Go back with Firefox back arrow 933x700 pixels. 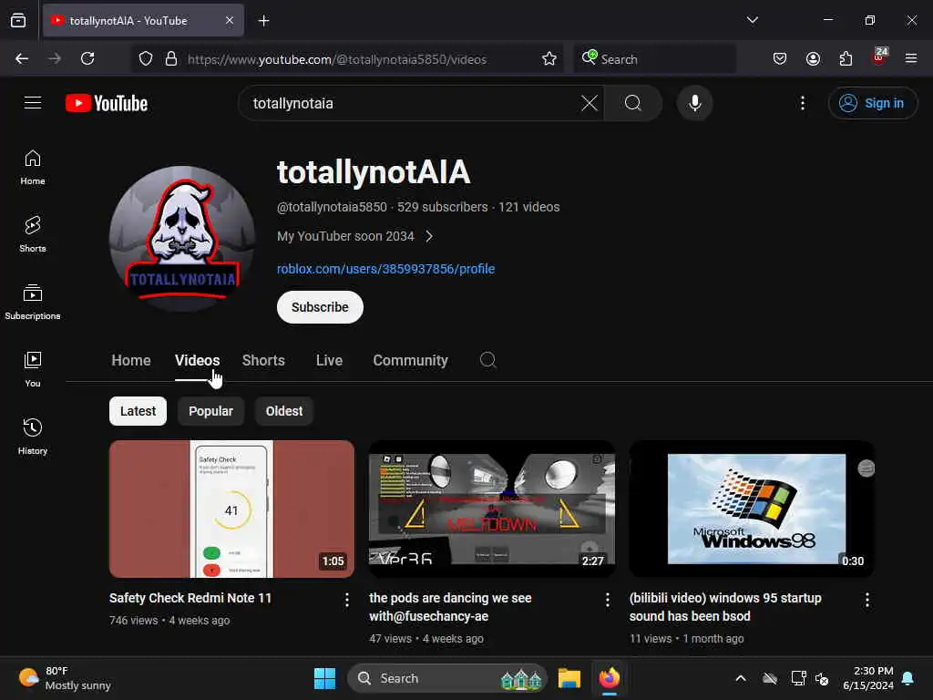[x=22, y=58]
